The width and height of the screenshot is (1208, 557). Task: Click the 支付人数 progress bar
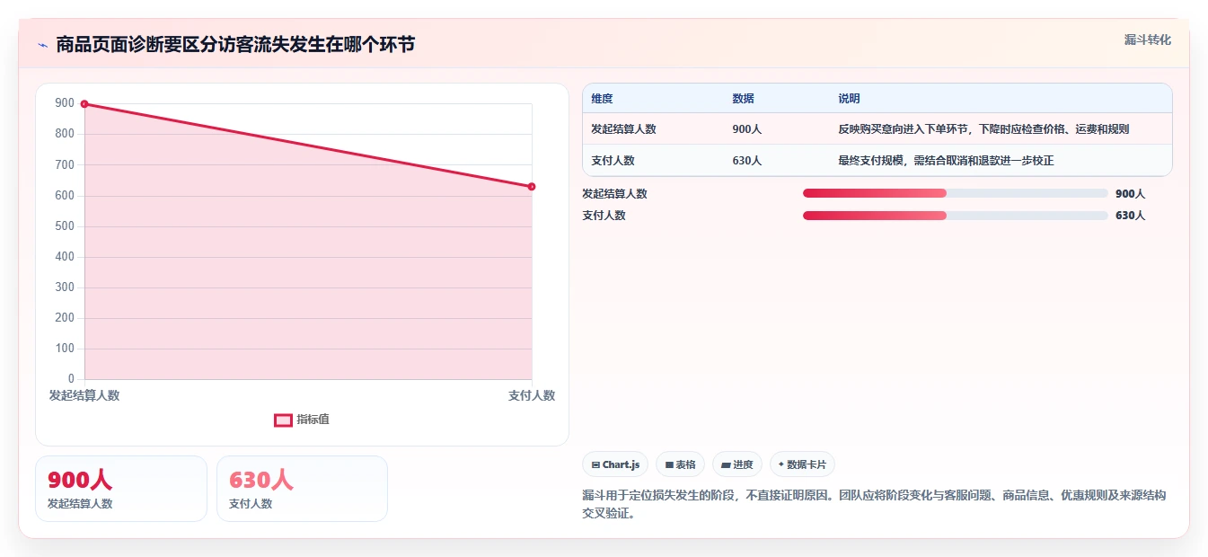[956, 216]
